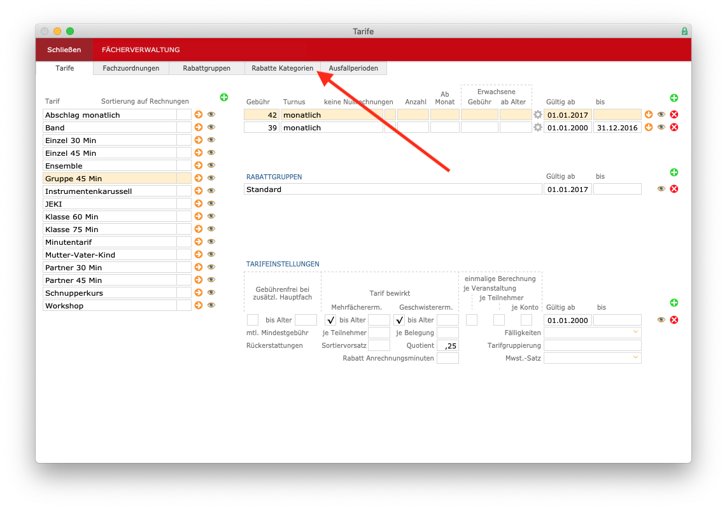Click the Schließen button
The height and width of the screenshot is (510, 727).
pyautogui.click(x=64, y=50)
